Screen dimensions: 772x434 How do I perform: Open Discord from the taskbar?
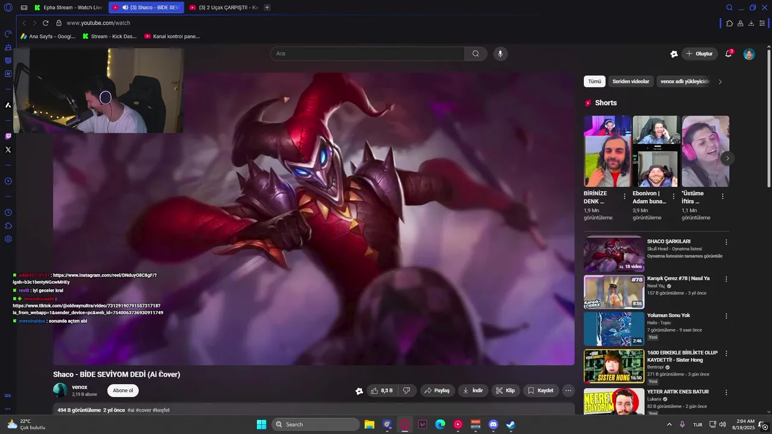(x=493, y=424)
